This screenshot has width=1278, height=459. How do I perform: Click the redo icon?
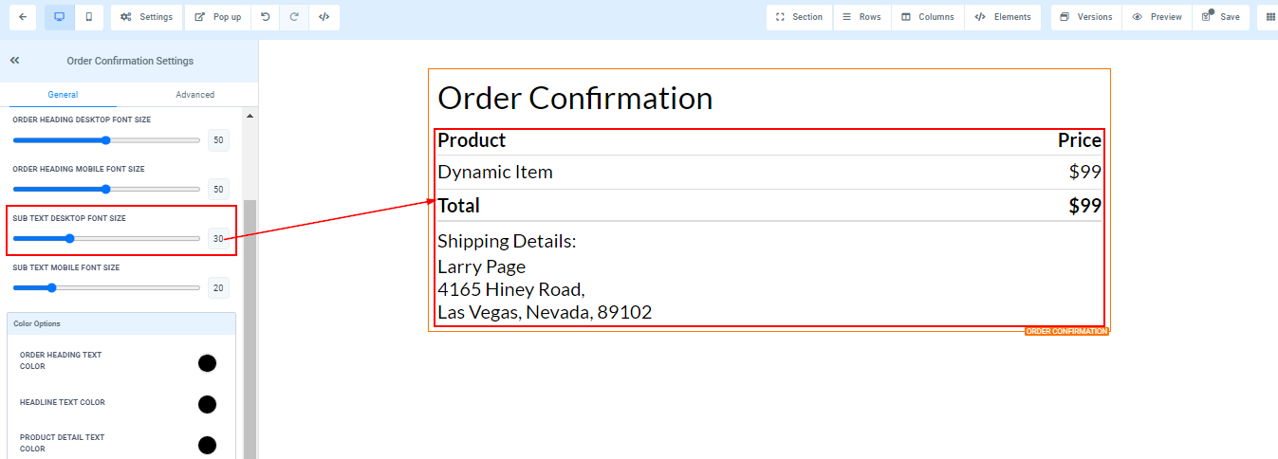(294, 17)
